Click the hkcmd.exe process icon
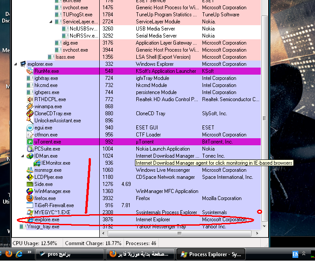This screenshot has width=315, height=261. 30,85
